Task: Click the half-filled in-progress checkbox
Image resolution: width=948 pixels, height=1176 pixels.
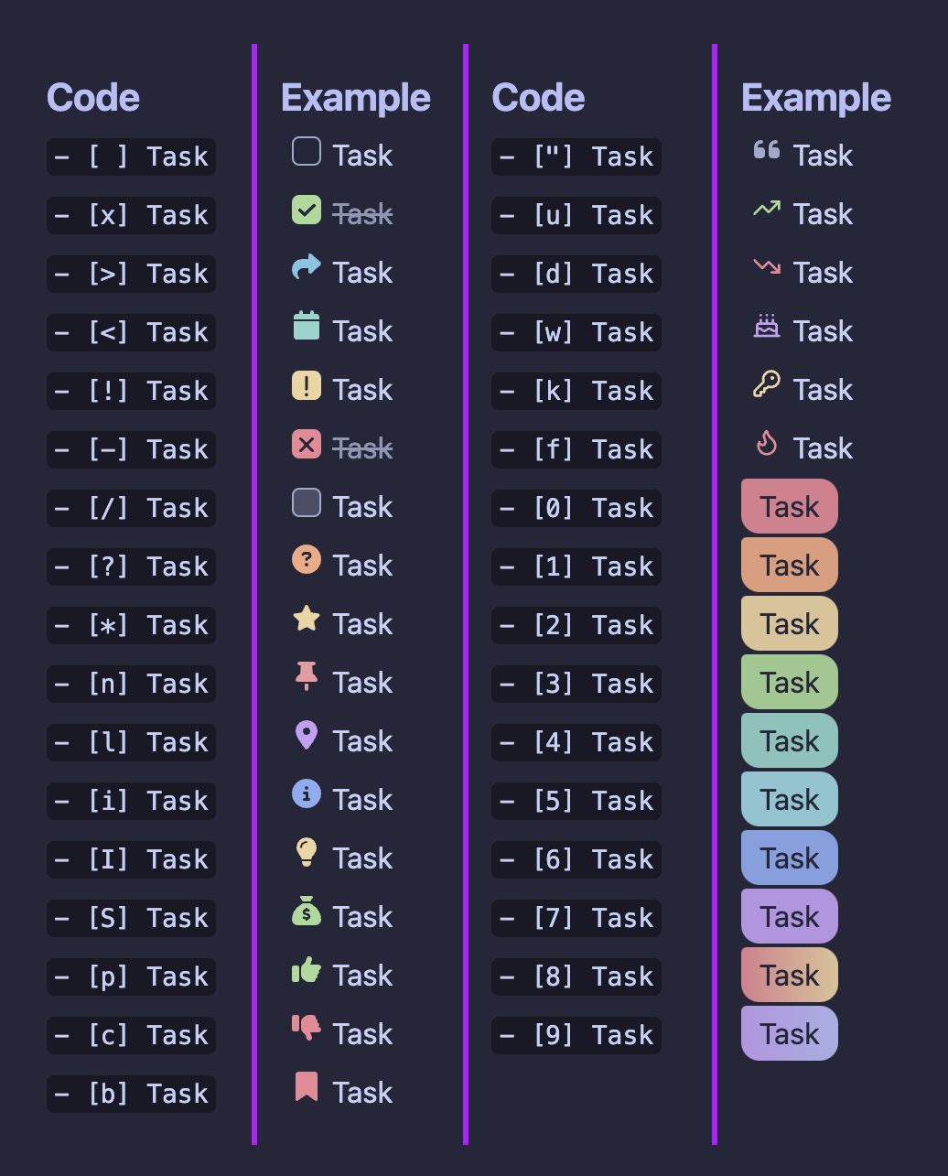Action: (x=307, y=503)
